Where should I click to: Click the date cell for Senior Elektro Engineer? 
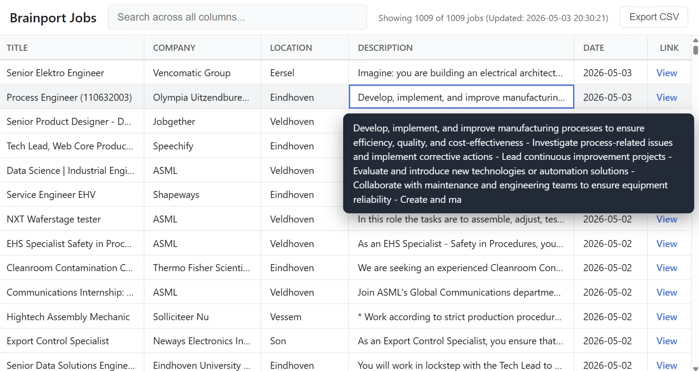[611, 73]
